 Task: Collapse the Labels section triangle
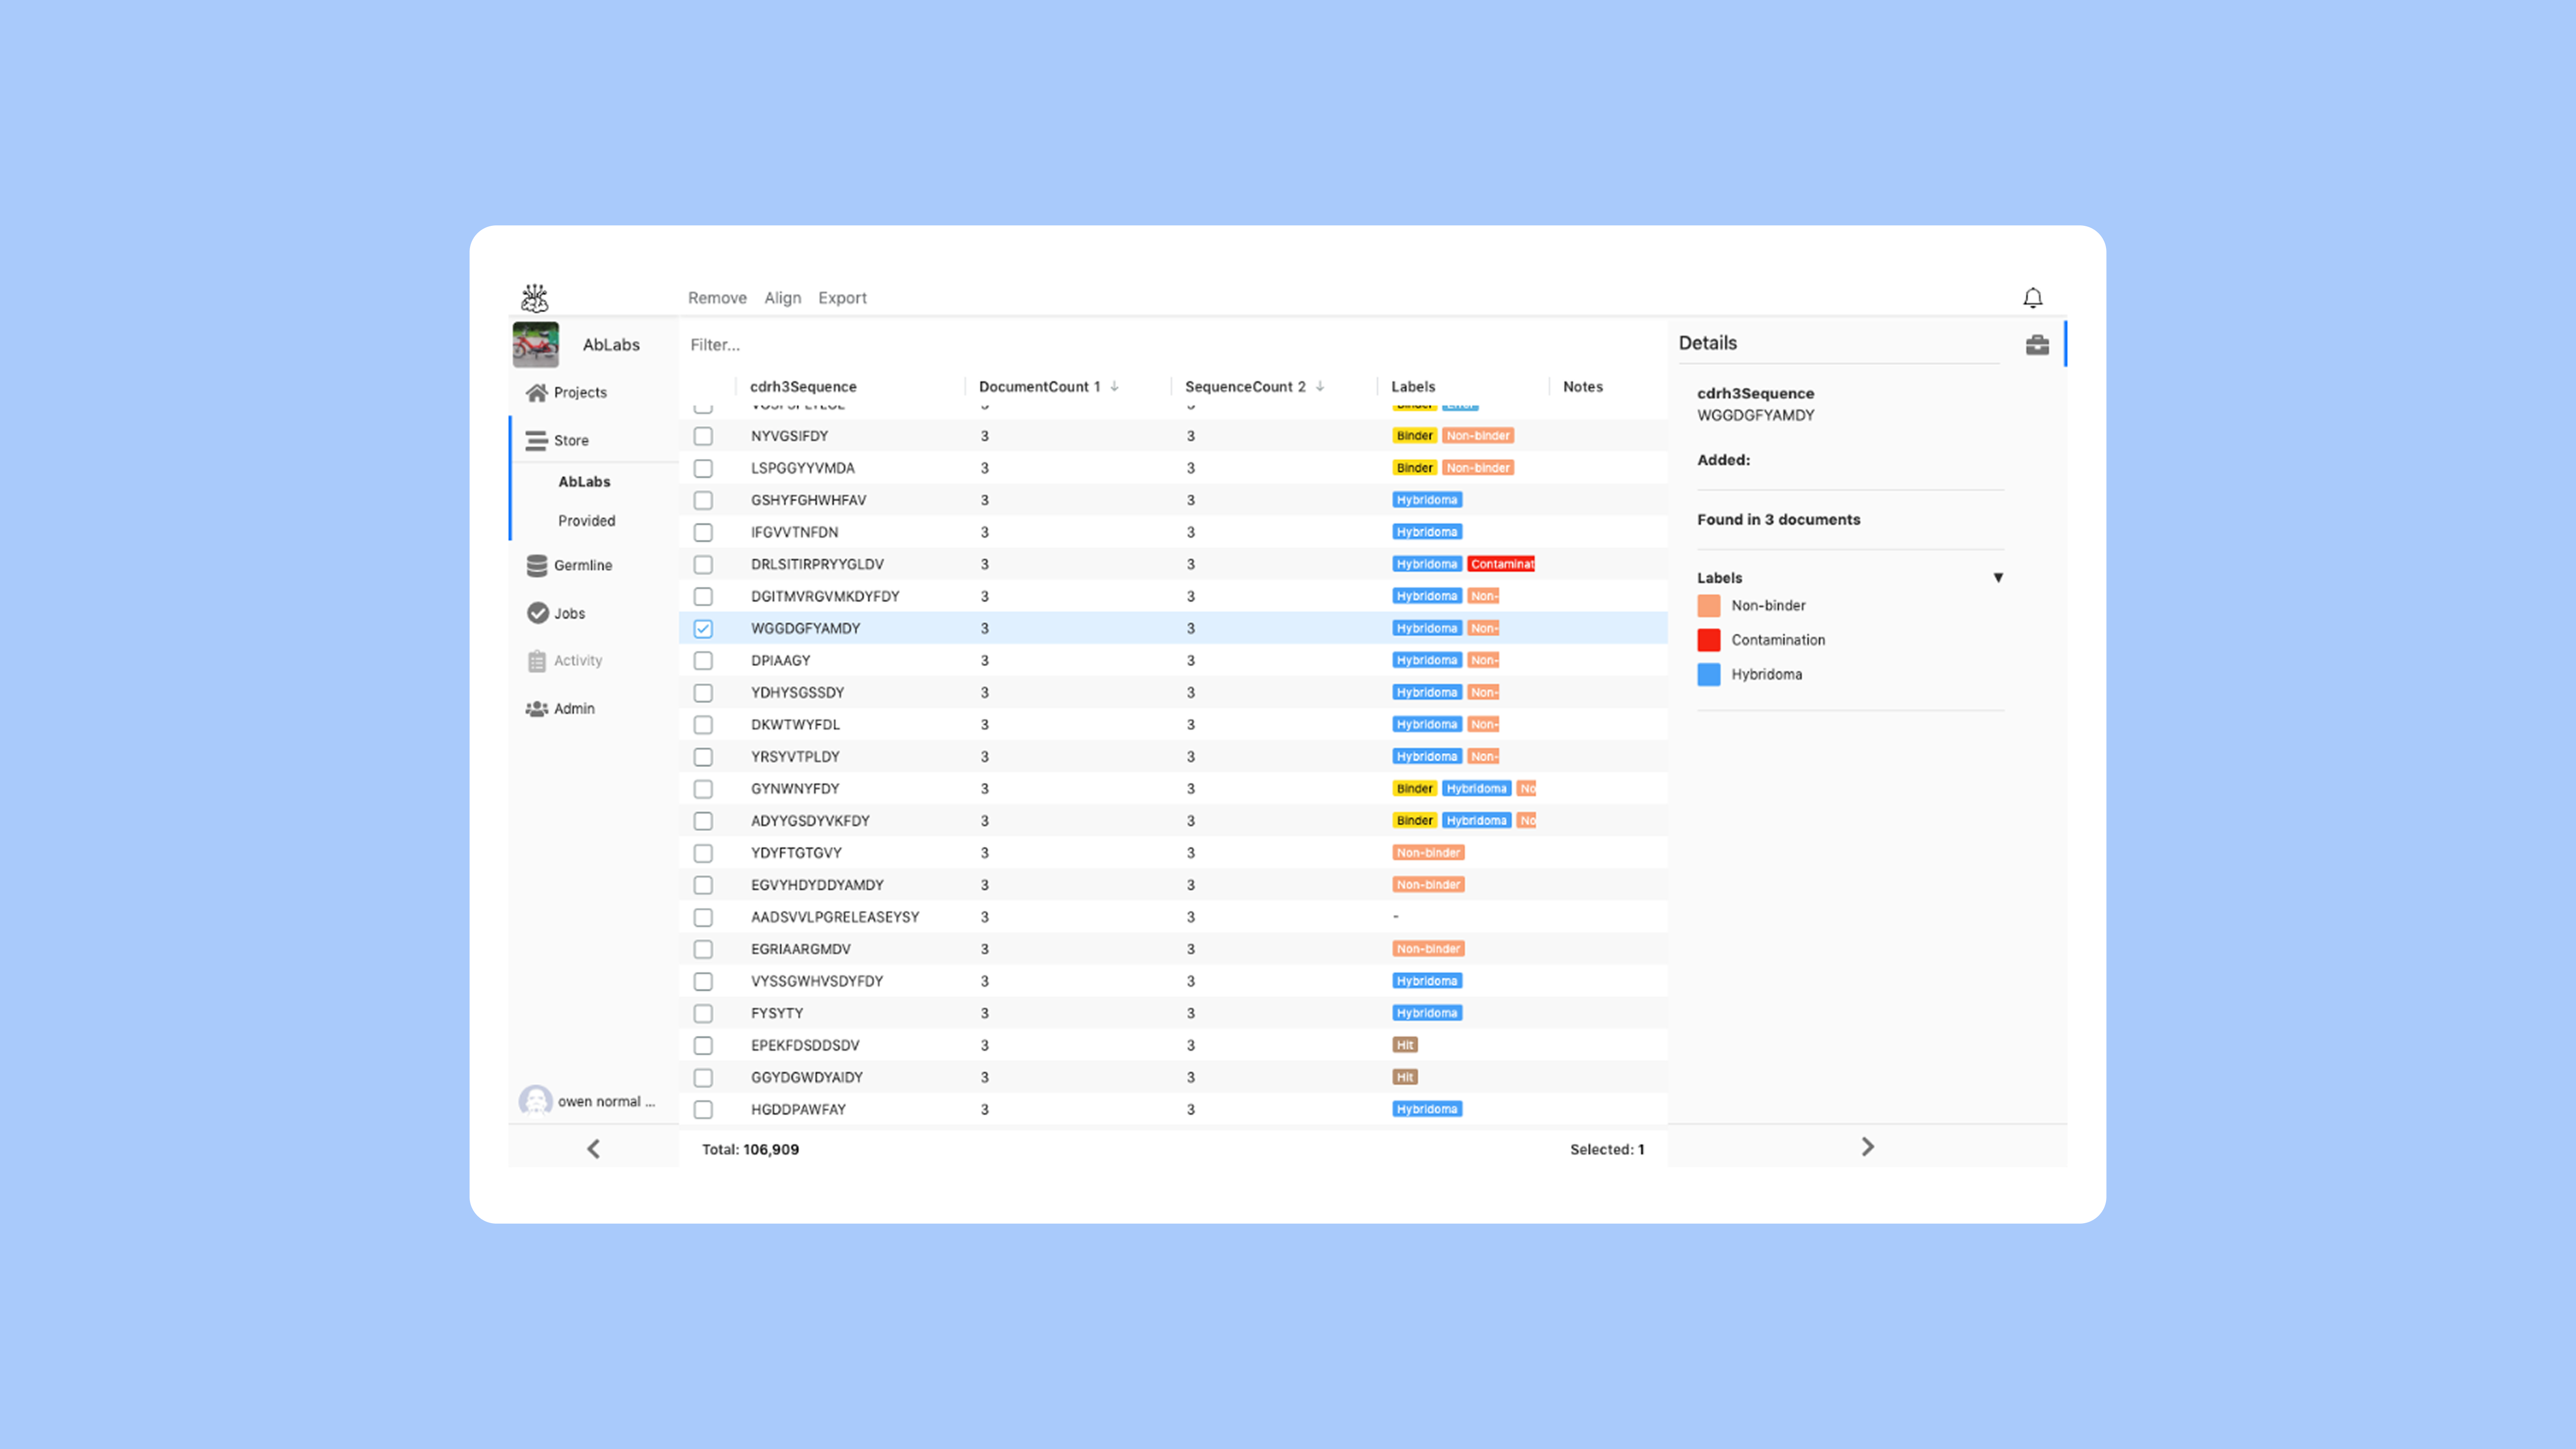(1998, 578)
